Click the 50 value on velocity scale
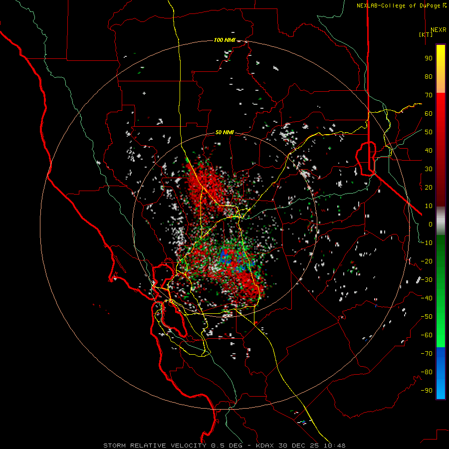This screenshot has height=449, width=449. (429, 132)
